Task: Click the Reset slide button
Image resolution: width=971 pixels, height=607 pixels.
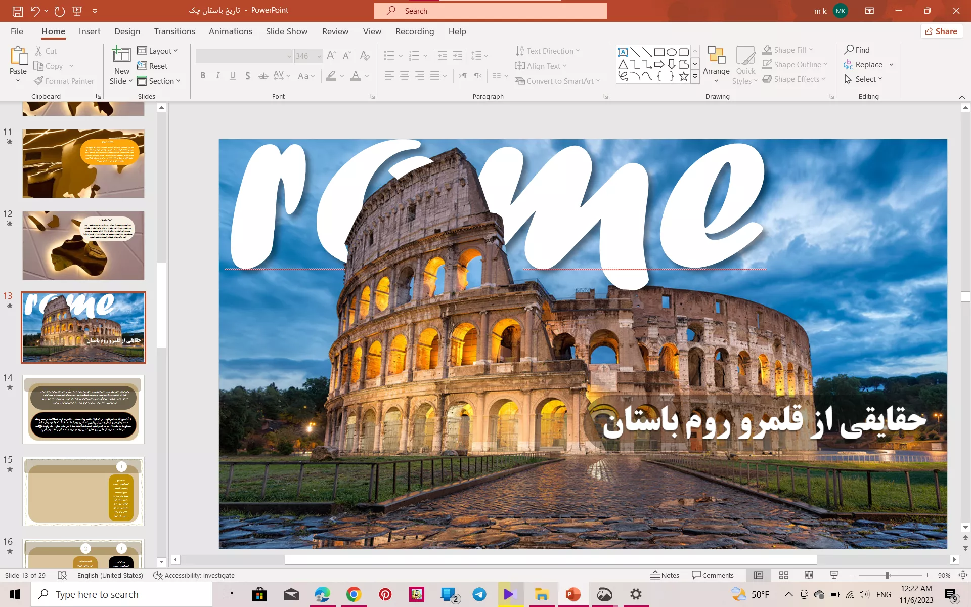Action: tap(152, 66)
